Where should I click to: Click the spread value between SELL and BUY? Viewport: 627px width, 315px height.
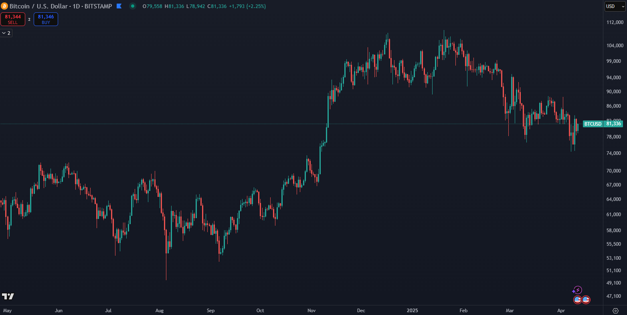[x=29, y=19]
